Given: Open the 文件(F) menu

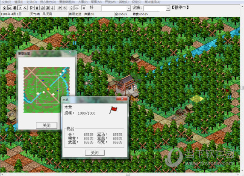Looking at the screenshot, I should 6,2.
